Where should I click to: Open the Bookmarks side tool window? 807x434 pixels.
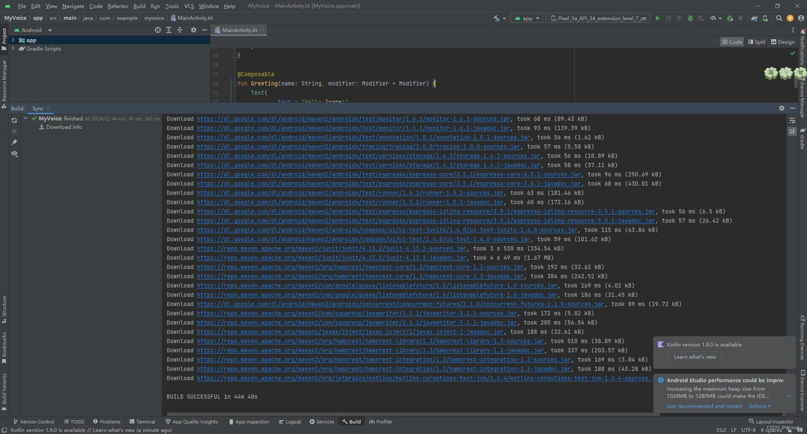[4, 347]
